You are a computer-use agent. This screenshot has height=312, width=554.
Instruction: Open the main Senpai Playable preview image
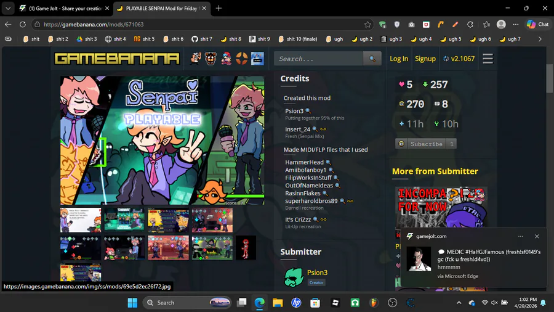click(x=162, y=141)
